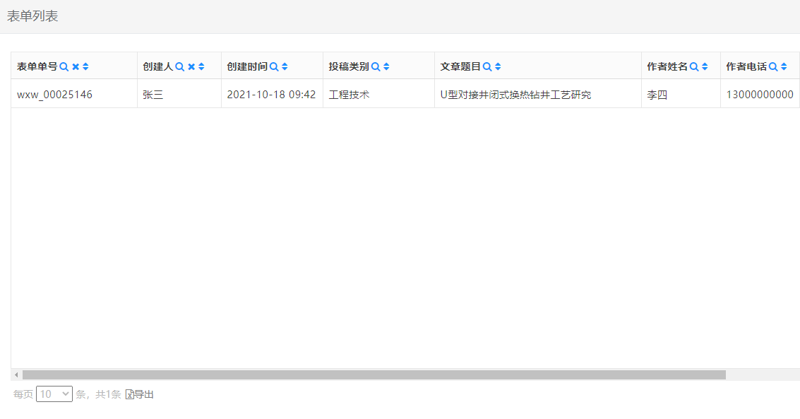Click the 投稿类别 header label

pos(349,66)
